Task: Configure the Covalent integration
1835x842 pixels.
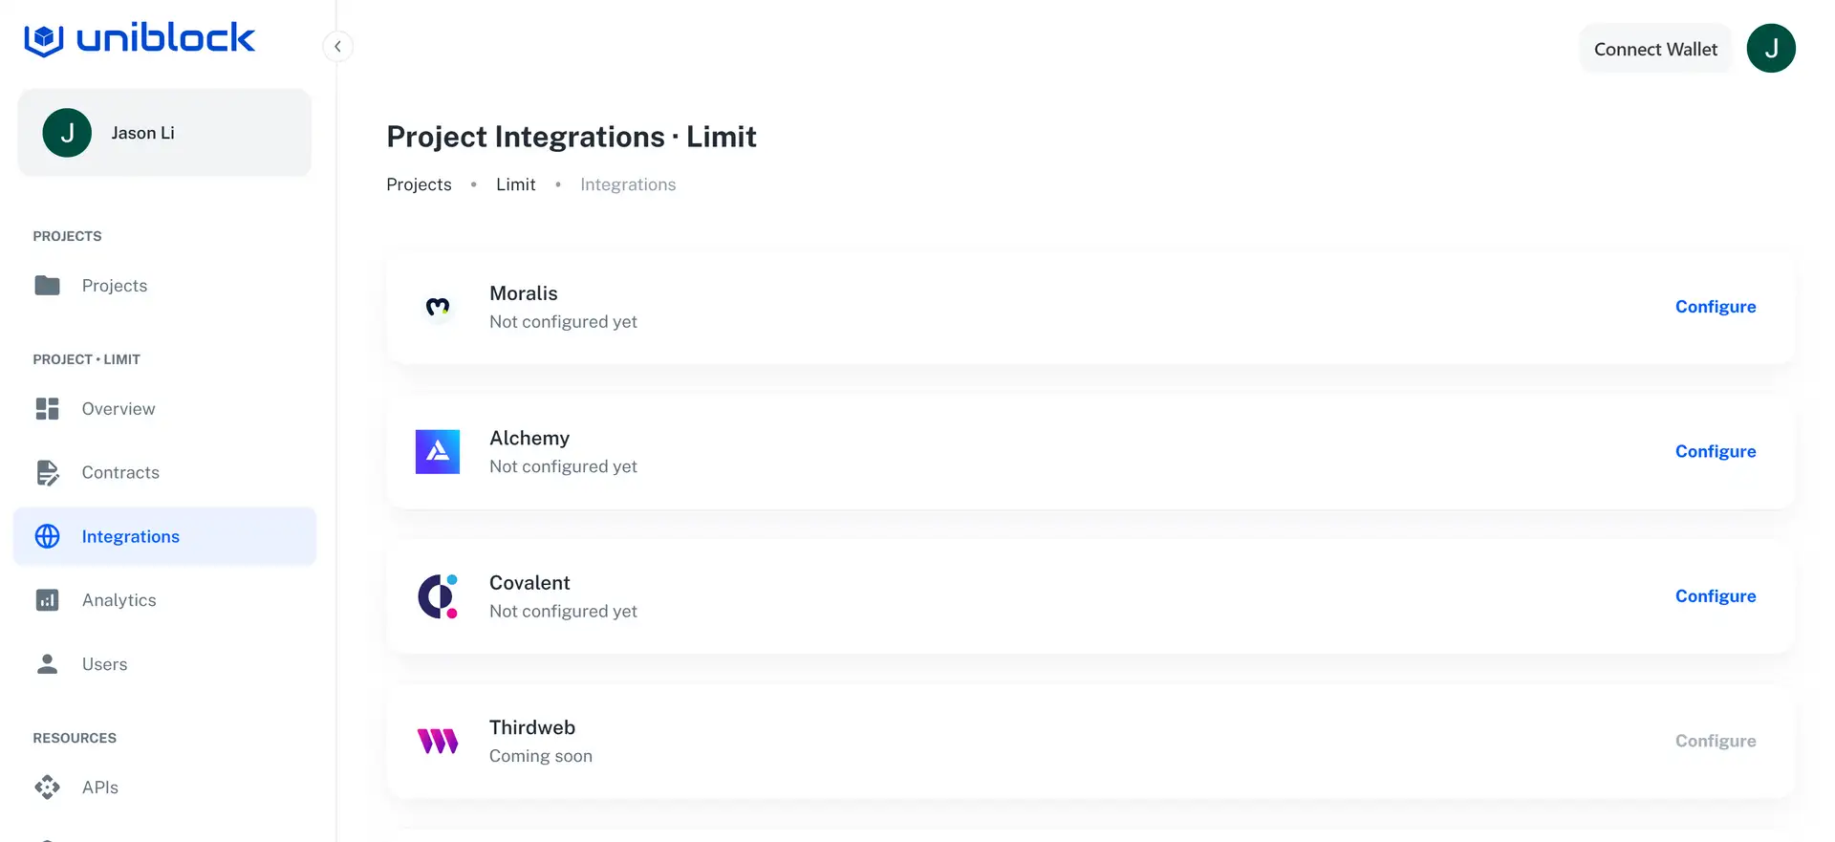Action: click(1715, 596)
